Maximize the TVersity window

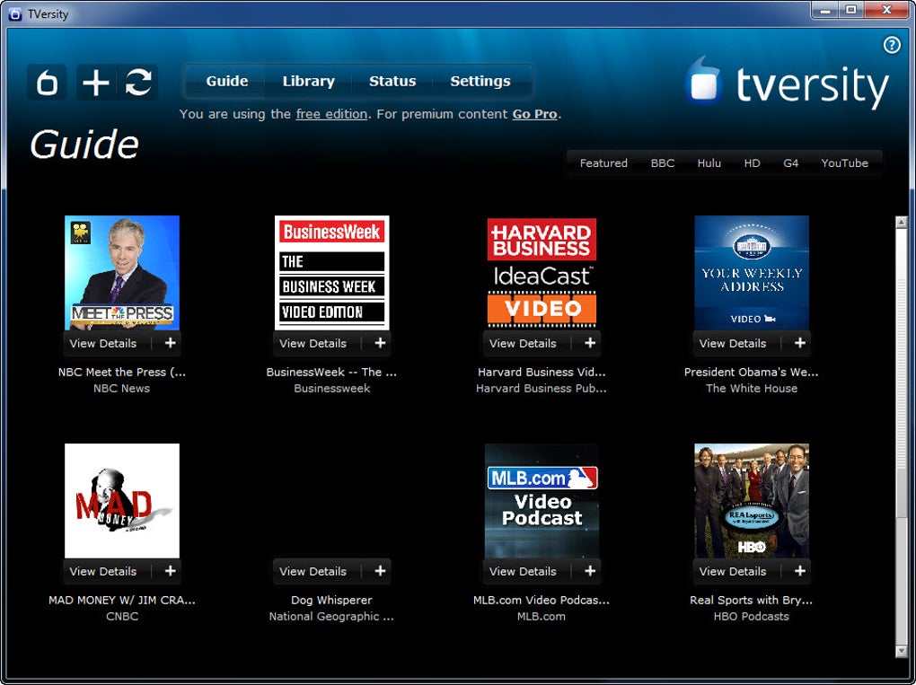[851, 10]
